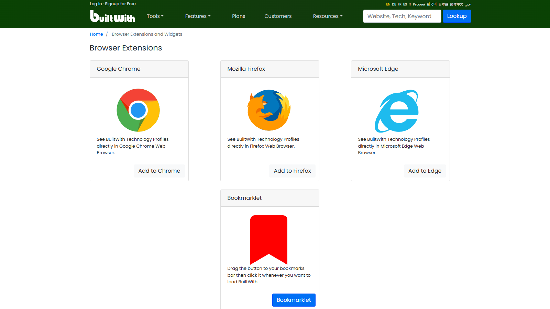Click the BuiltWith logo
The width and height of the screenshot is (550, 309).
(x=112, y=16)
